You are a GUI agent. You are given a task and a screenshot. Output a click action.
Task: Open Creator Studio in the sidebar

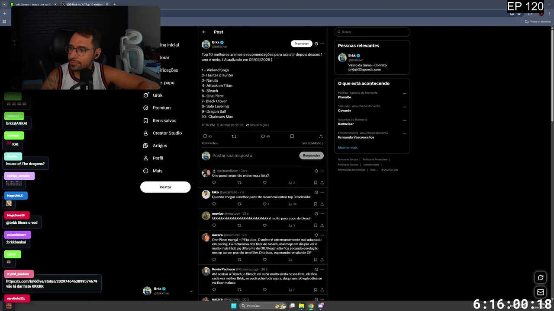162,133
